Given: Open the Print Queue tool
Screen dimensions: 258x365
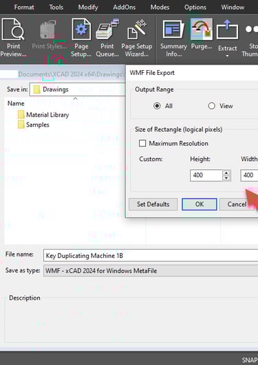Looking at the screenshot, I should coord(107,38).
